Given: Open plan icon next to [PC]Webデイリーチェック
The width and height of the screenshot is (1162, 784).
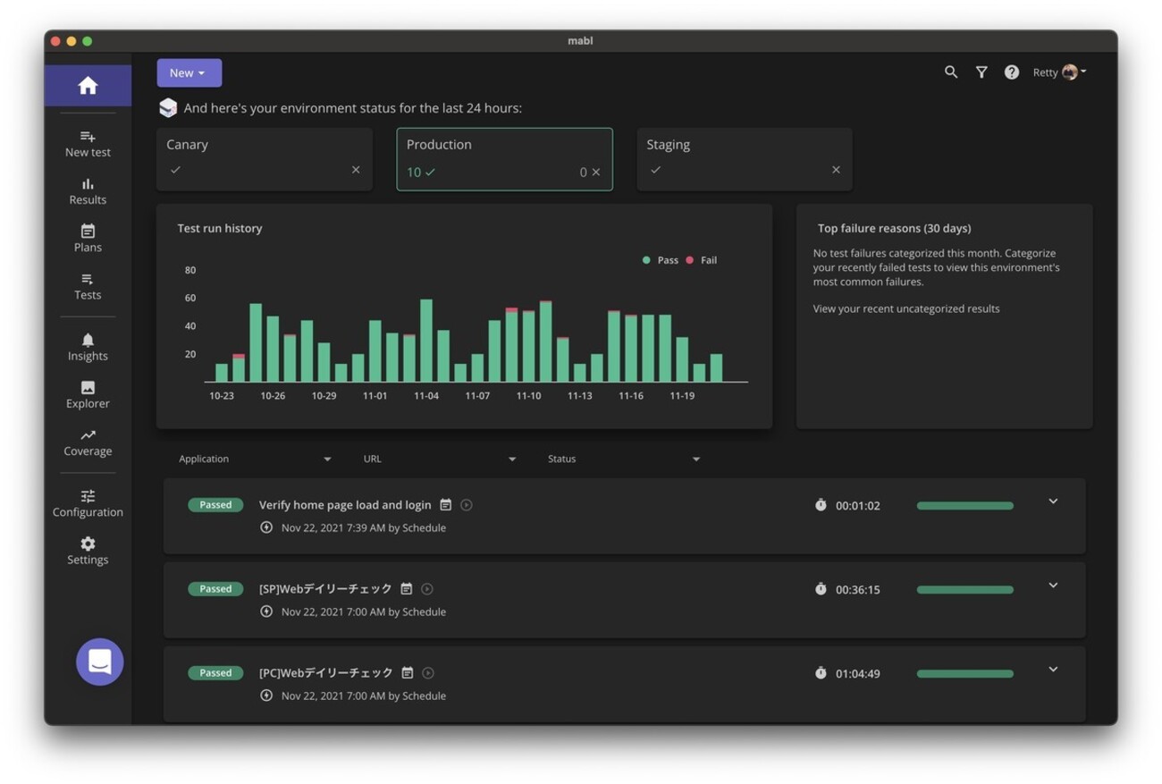Looking at the screenshot, I should pos(408,673).
